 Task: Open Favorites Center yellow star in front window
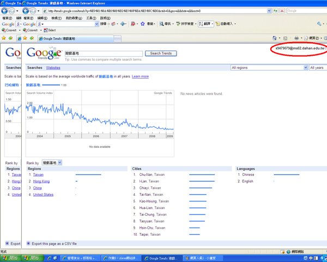tap(25, 38)
